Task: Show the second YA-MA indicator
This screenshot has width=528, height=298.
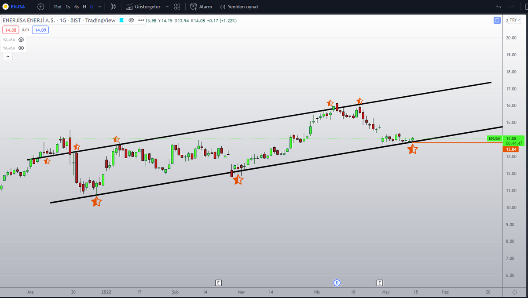Action: click(x=21, y=48)
